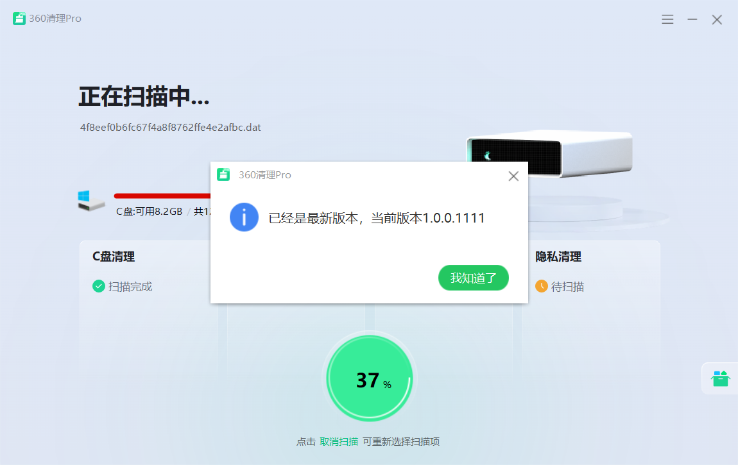Click the red C盘 usage bar
This screenshot has height=465, width=738.
pos(162,196)
